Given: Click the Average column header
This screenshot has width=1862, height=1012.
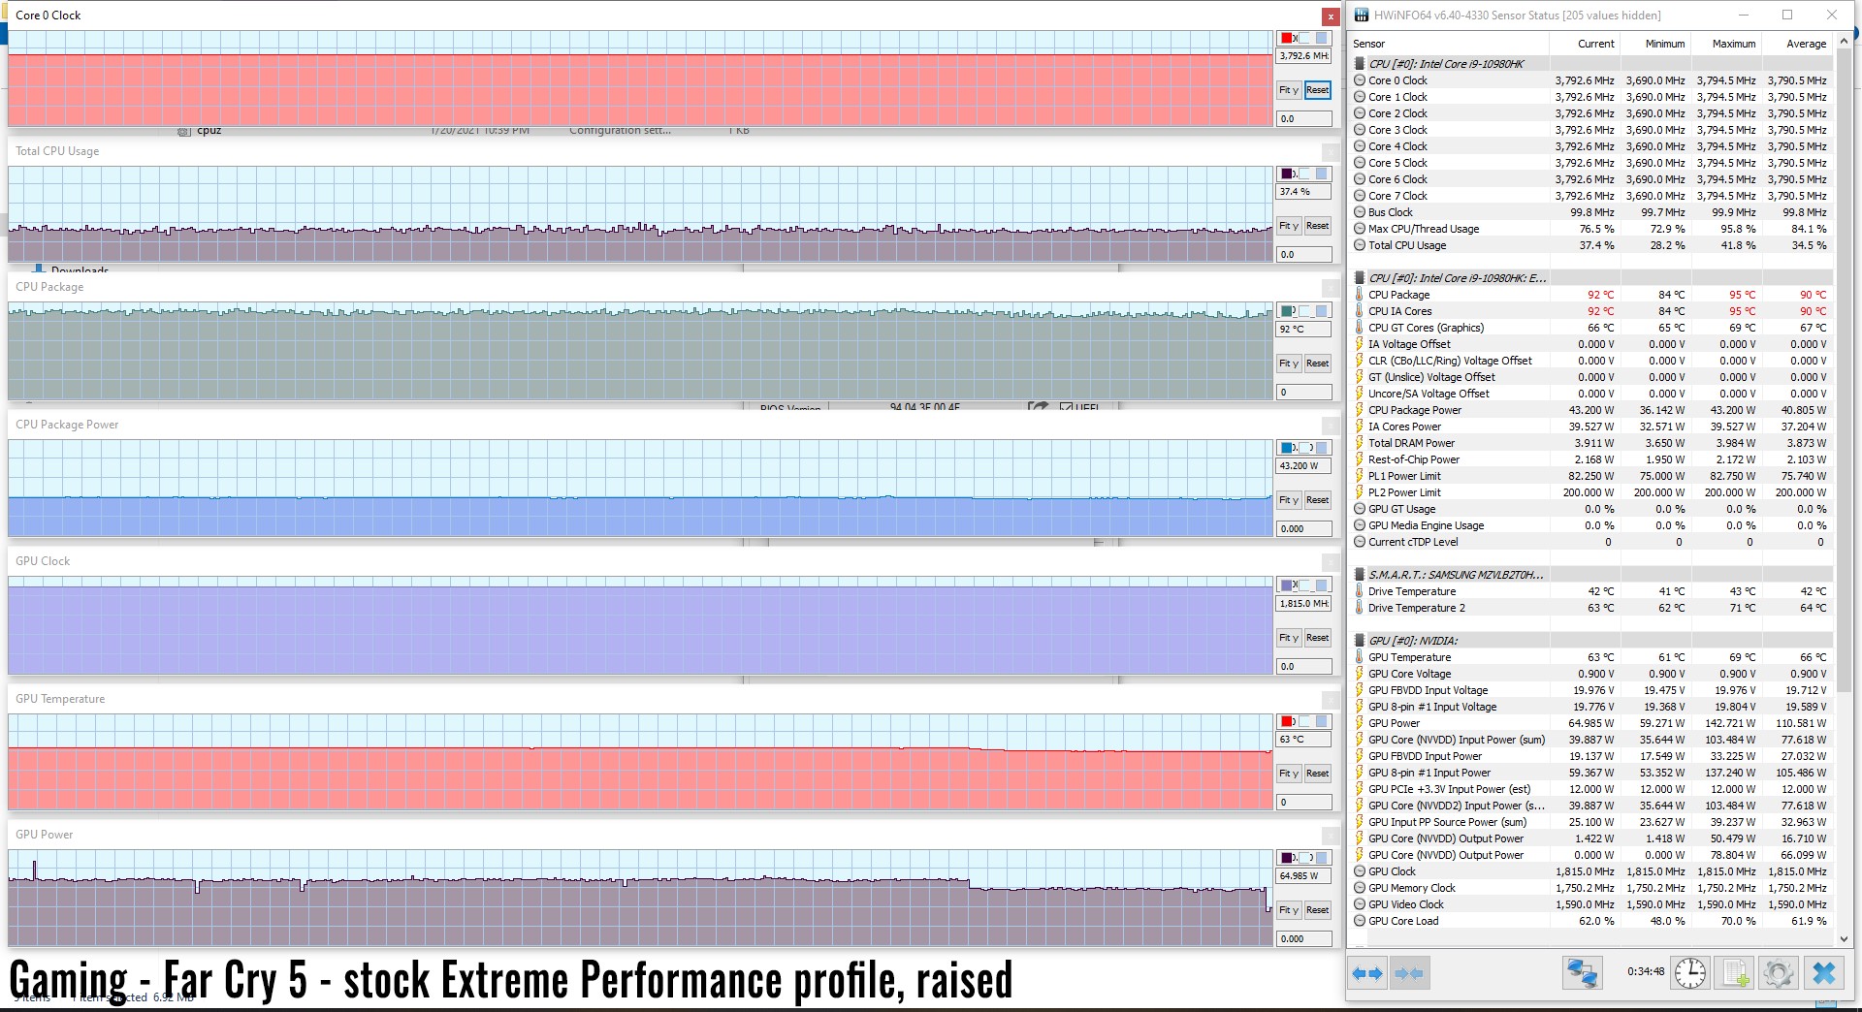Looking at the screenshot, I should tap(1806, 44).
